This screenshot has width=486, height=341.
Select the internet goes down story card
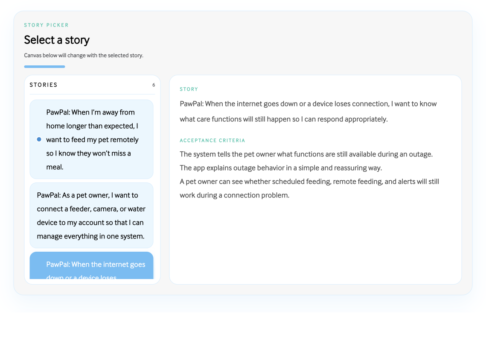(x=91, y=265)
